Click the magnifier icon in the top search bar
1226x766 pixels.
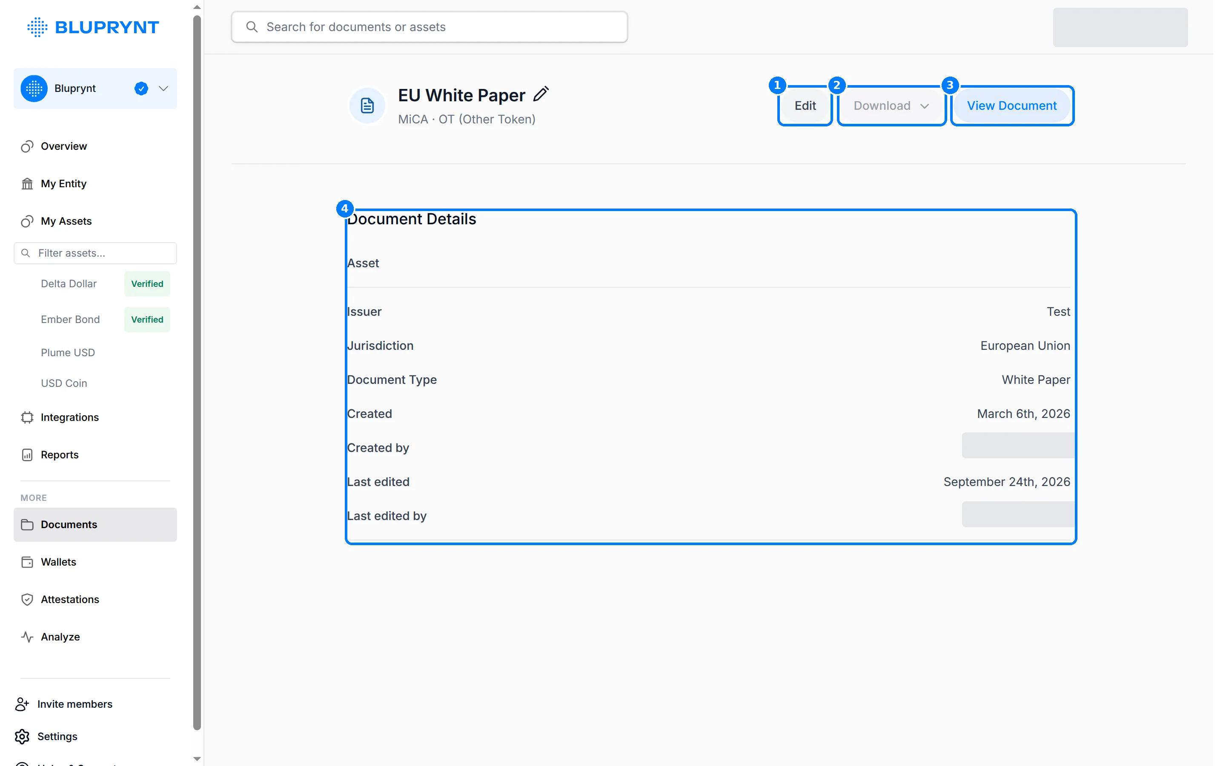pyautogui.click(x=252, y=27)
